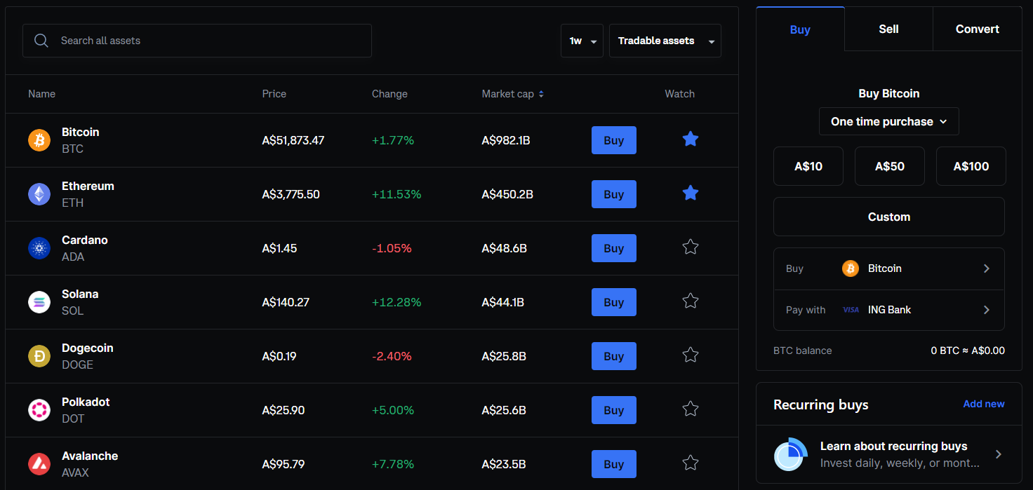The width and height of the screenshot is (1033, 490).
Task: Click the BTC balance value 0 BTC ≈ A$0.00
Action: [x=968, y=351]
